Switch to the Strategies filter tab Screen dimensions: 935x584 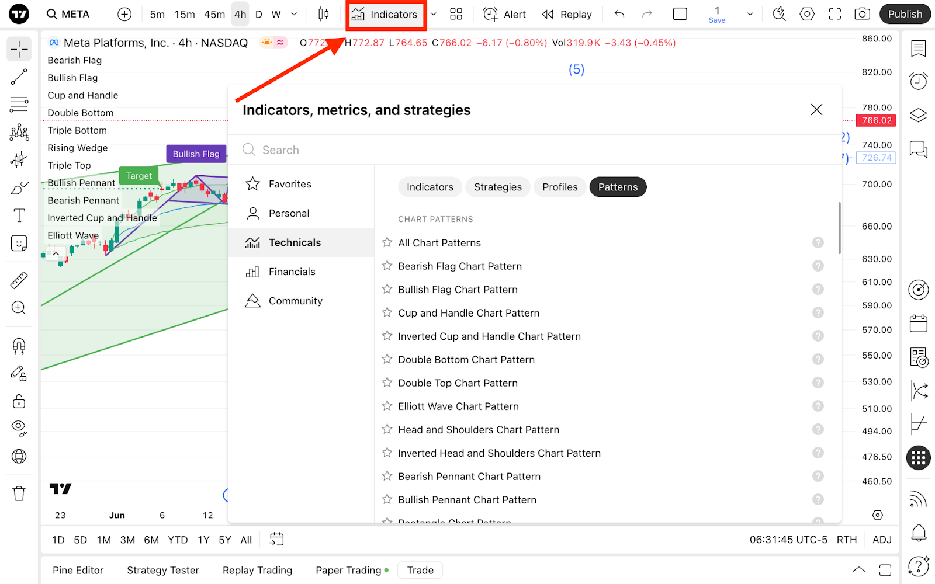498,187
